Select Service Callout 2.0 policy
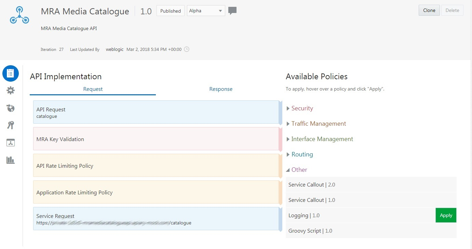 pyautogui.click(x=371, y=184)
